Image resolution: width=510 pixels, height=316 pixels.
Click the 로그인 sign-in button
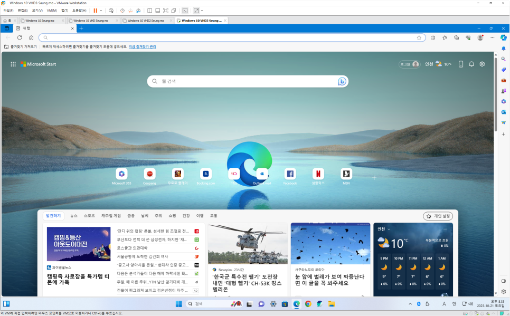[410, 64]
